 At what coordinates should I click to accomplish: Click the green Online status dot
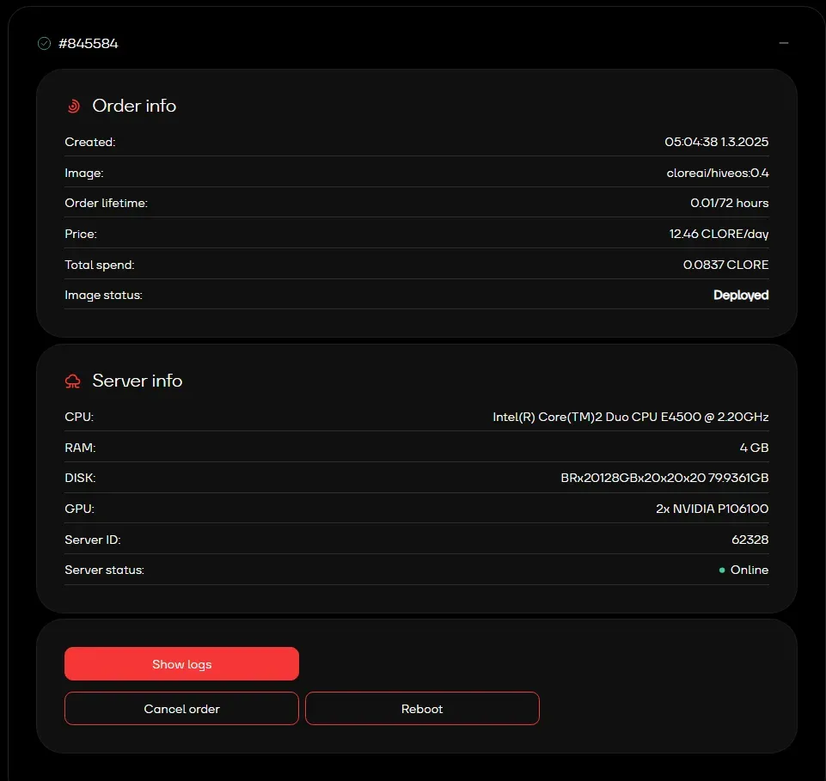point(722,570)
